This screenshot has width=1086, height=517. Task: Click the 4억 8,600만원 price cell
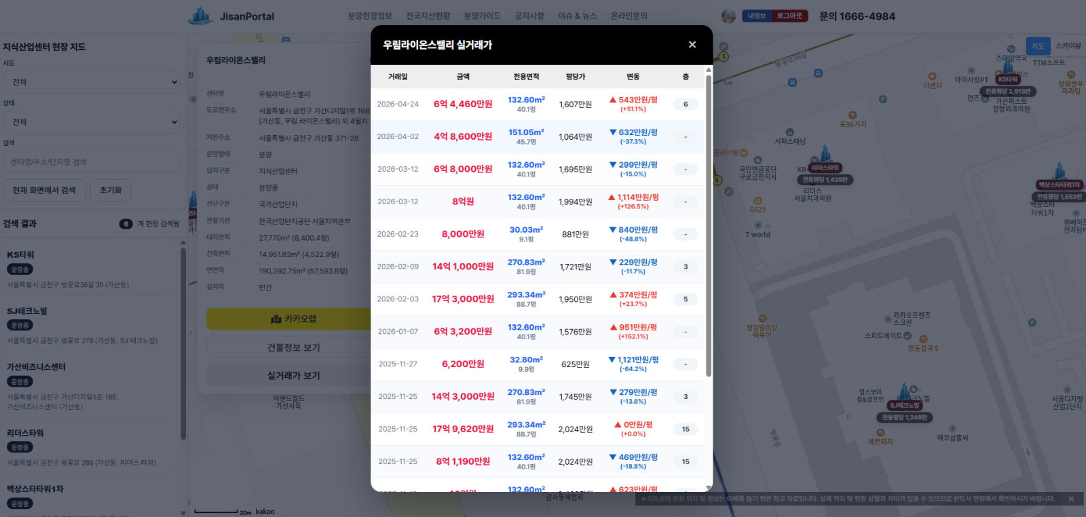pos(463,137)
